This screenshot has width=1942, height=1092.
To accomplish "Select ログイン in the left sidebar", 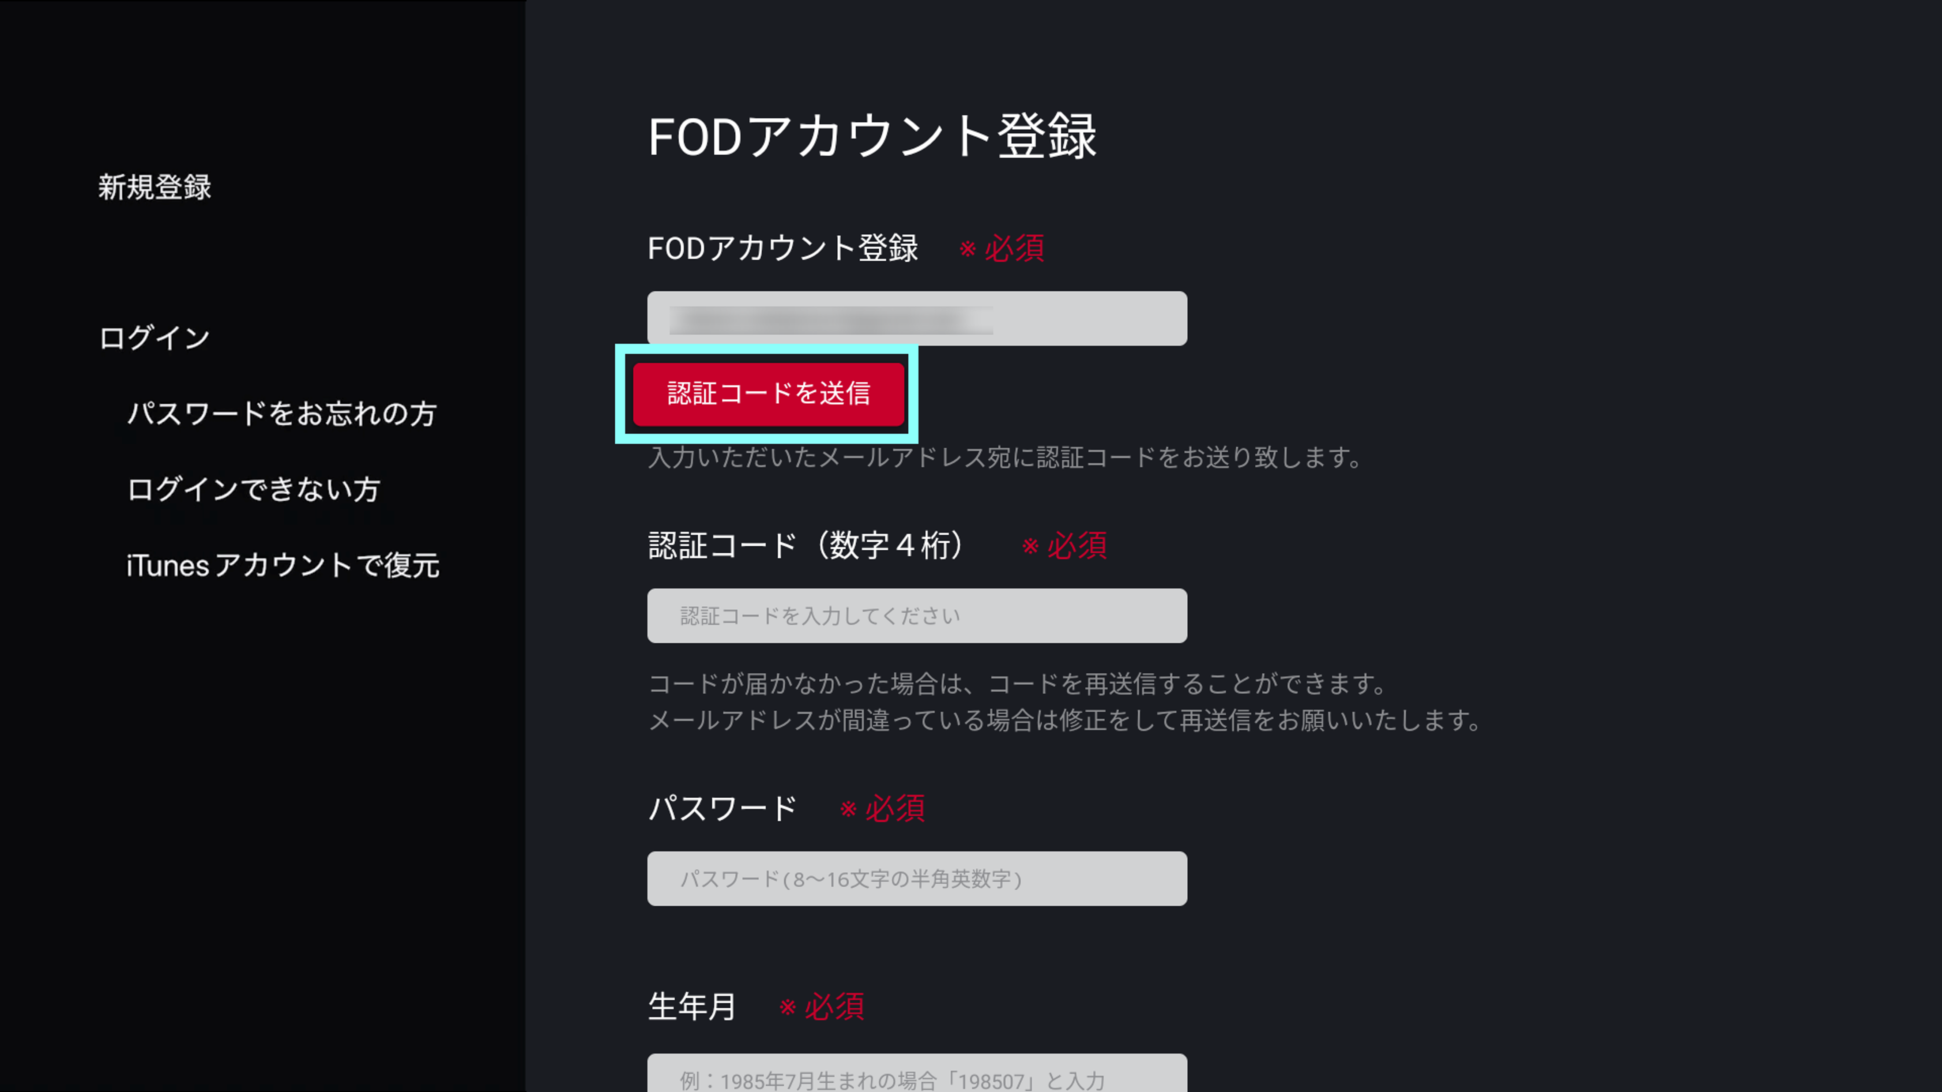I will (153, 337).
